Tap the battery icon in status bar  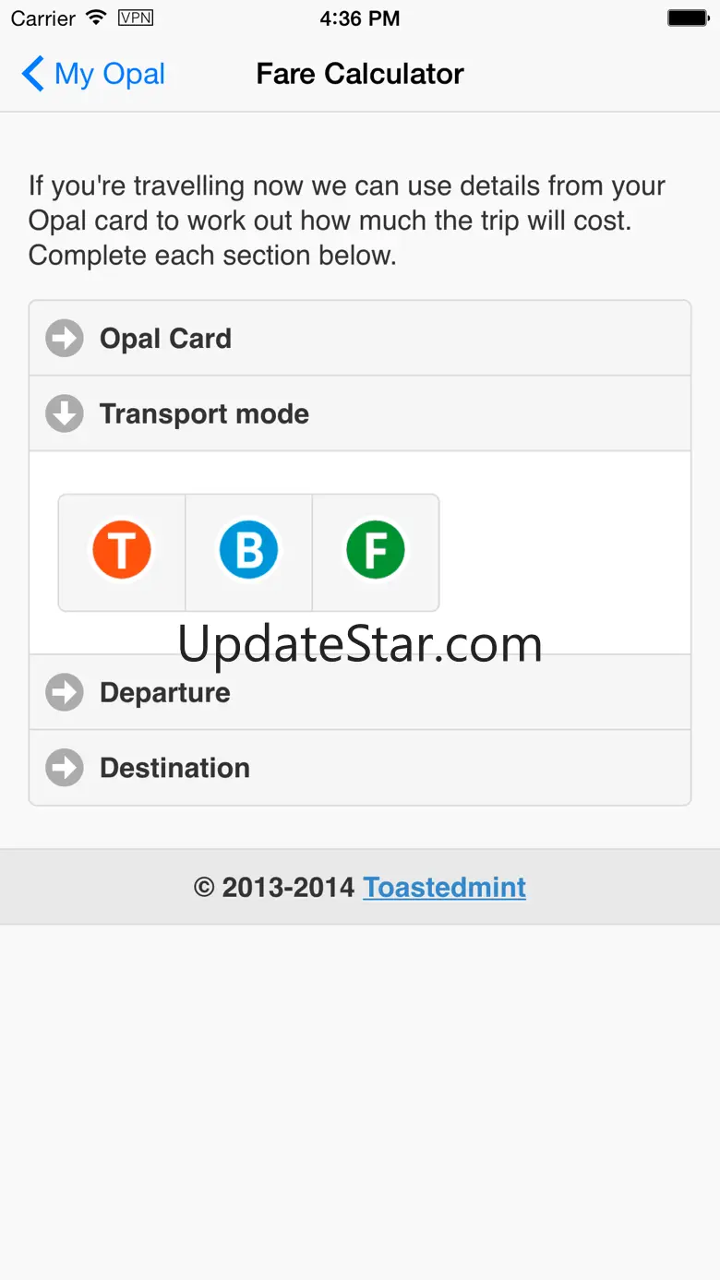point(688,18)
